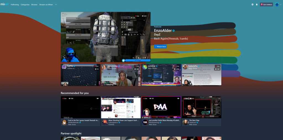This screenshot has width=283, height=140.
Task: Open the PAAStreaming channel avatar
Action: [145, 122]
